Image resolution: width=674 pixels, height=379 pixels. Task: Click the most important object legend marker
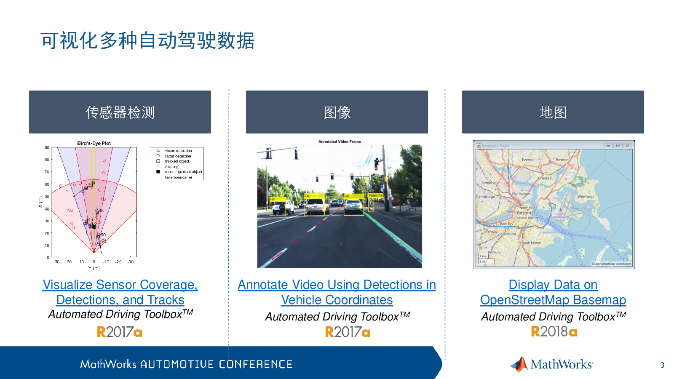click(x=158, y=172)
